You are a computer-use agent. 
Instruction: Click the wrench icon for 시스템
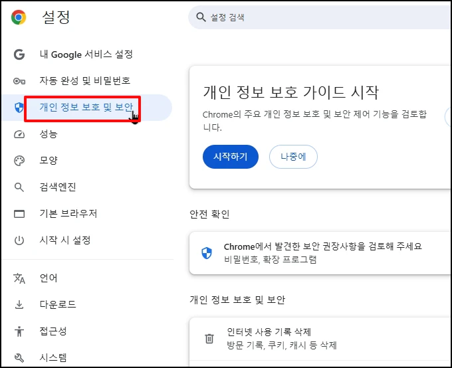(19, 357)
